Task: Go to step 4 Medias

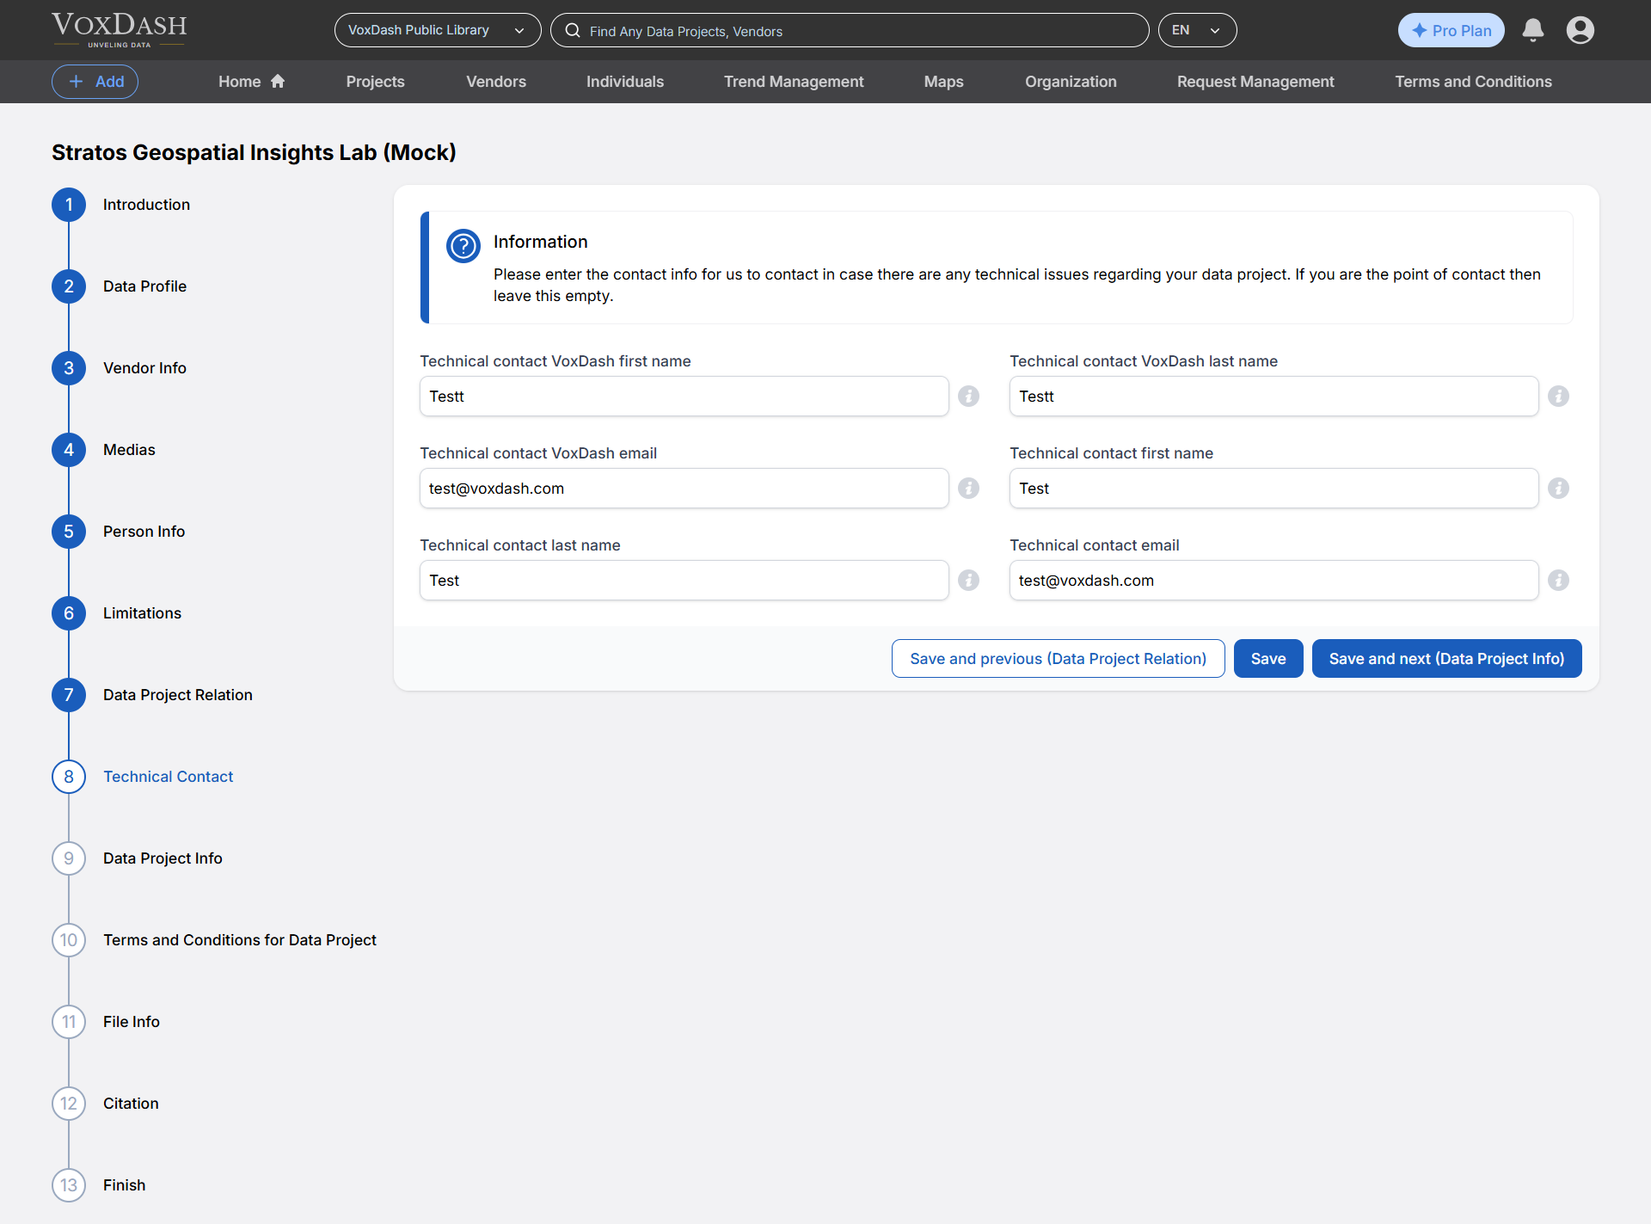Action: coord(129,449)
